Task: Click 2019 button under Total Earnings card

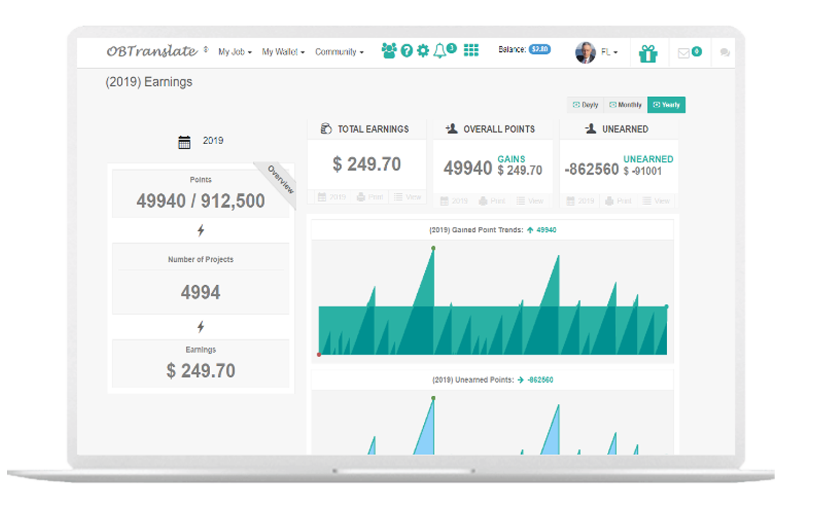Action: [332, 197]
